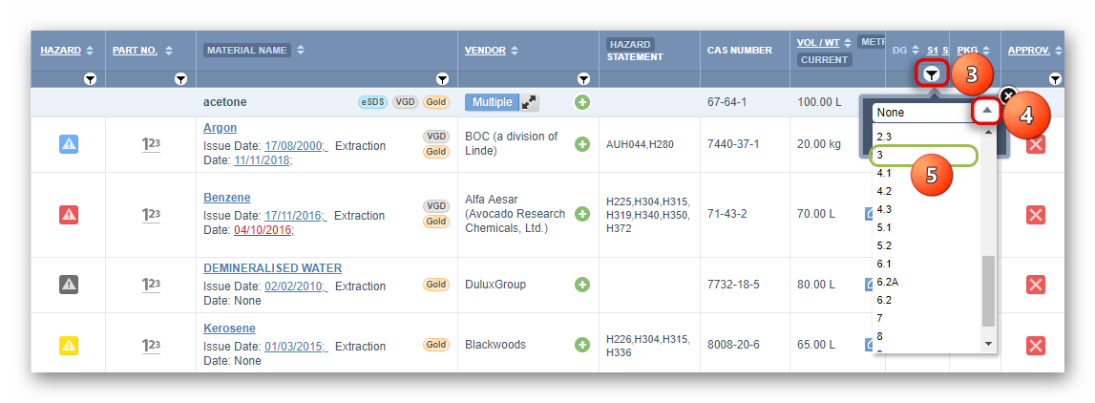Viewport: 1095px width, 403px height.
Task: Click the CURRENT tag in Vol / Wt header
Action: (824, 60)
